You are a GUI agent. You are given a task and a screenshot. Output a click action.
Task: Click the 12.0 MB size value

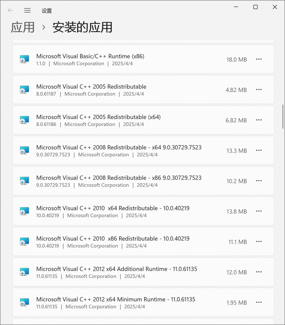coord(236,272)
